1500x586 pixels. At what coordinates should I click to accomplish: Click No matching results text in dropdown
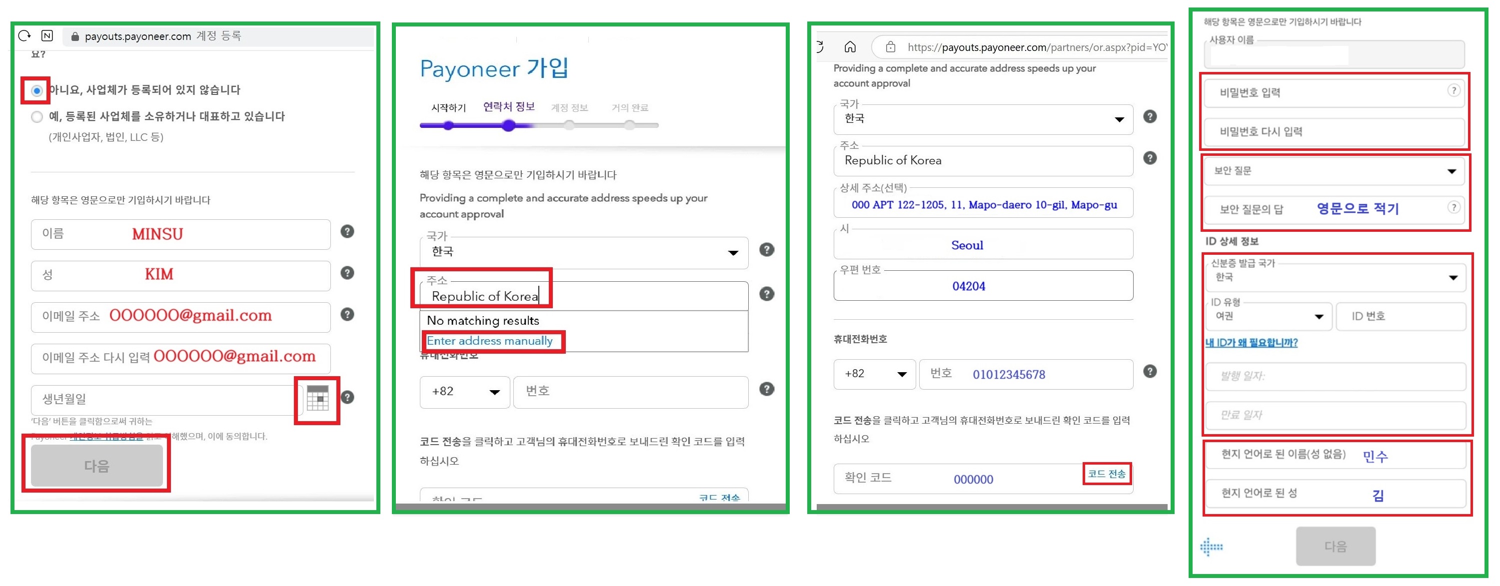coord(483,321)
